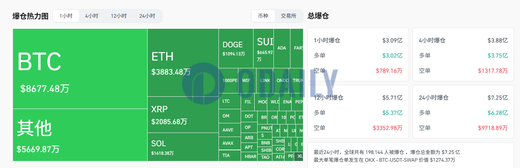This screenshot has width=520, height=168.
Task: Select the OP heatmap tile
Action: click(249, 127)
